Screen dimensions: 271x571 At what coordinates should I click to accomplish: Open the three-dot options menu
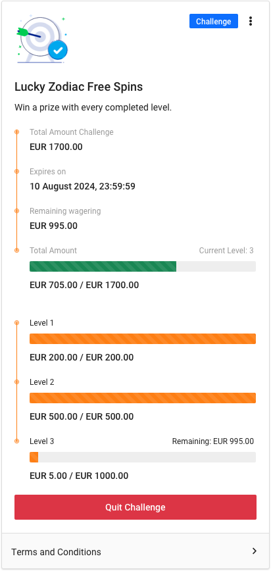coord(250,21)
